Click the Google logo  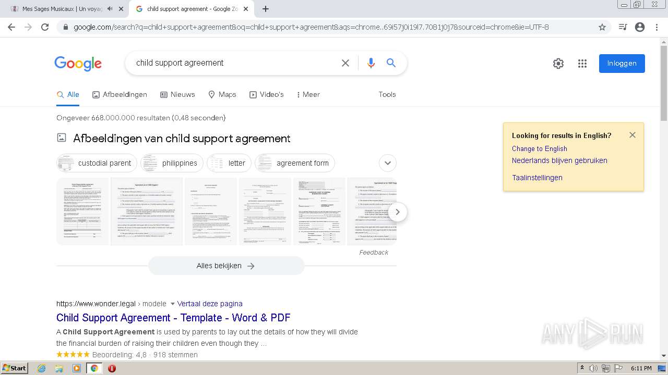78,64
